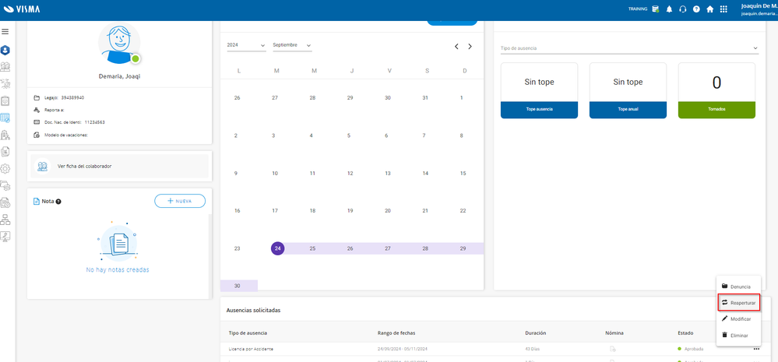
Task: Open three-dots menu for Licencia por Accidente
Action: point(755,349)
